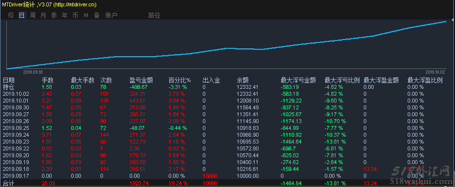Image resolution: width=455 pixels, height=187 pixels.
Task: Click the -13.81 % cell on 2019.09.23
Action: coord(335,142)
